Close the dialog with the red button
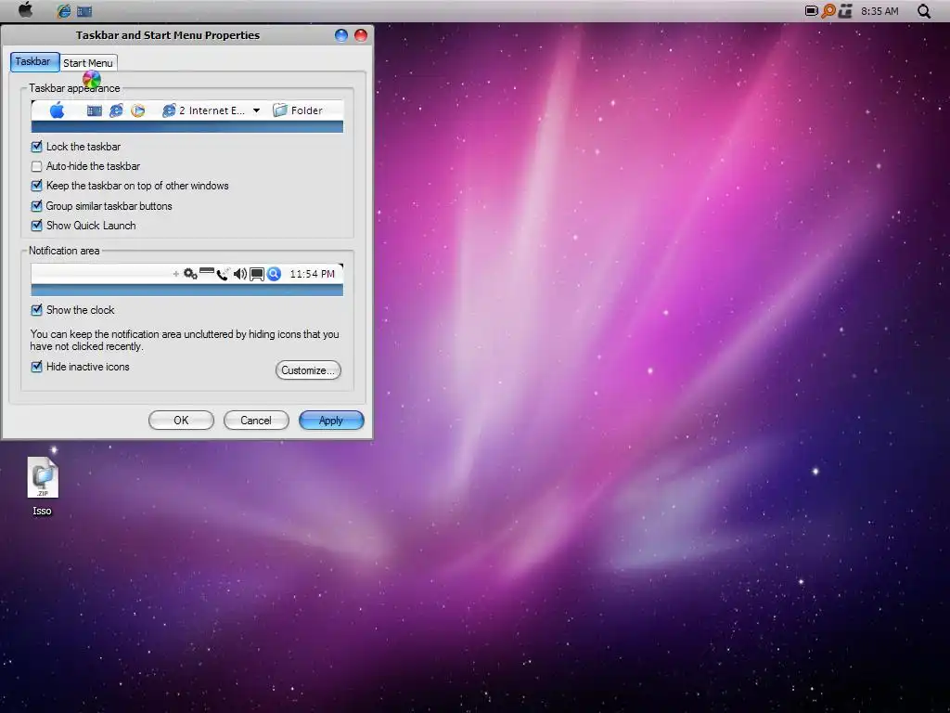Image resolution: width=950 pixels, height=713 pixels. tap(361, 35)
